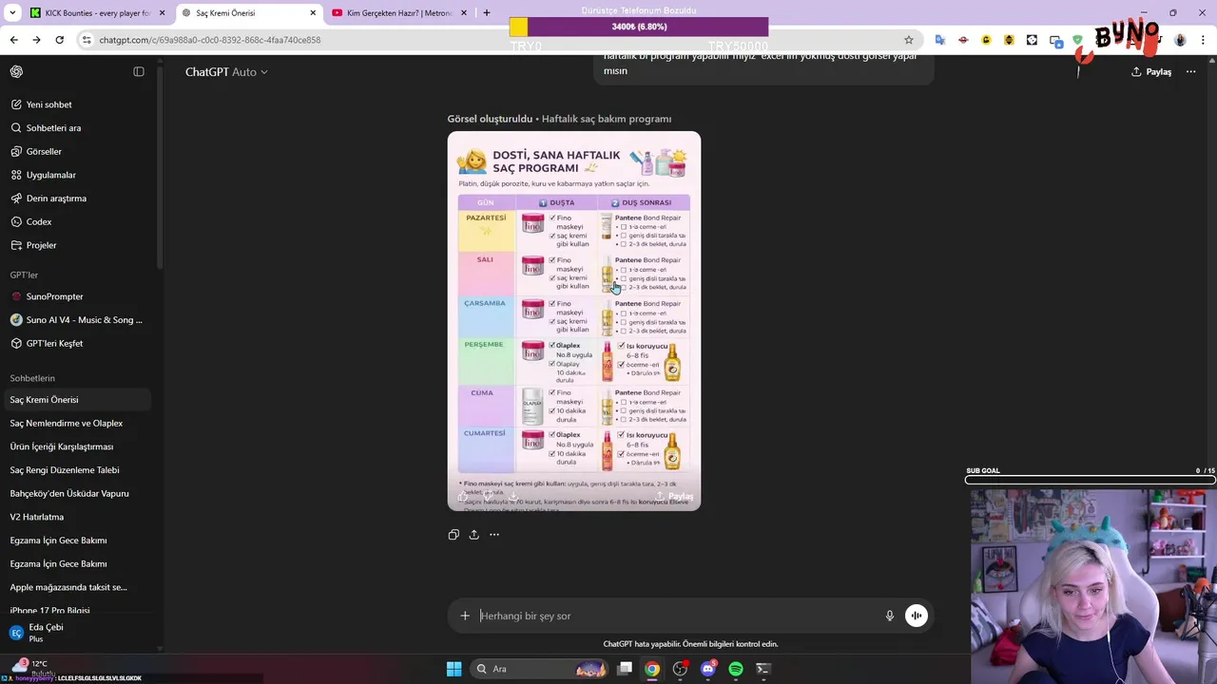The width and height of the screenshot is (1217, 684).
Task: Expand the ChatGPT Auto model dropdown
Action: pyautogui.click(x=226, y=72)
